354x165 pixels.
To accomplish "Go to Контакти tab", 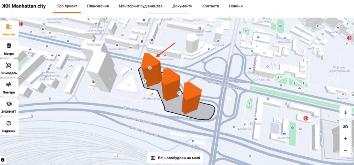I will (x=211, y=6).
